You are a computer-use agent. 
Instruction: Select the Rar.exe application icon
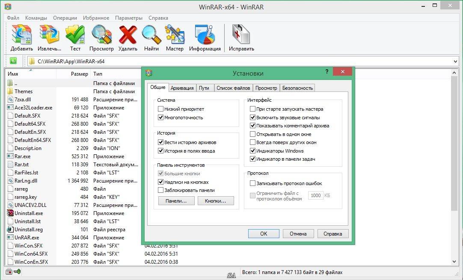click(x=10, y=156)
